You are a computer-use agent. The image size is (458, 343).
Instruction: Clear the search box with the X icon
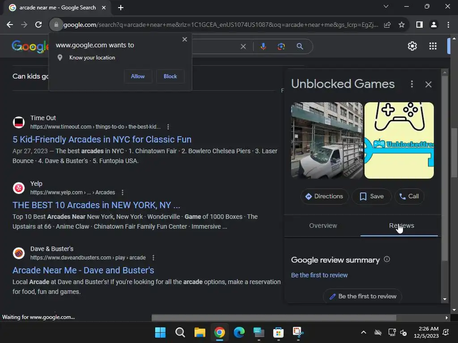tap(243, 46)
